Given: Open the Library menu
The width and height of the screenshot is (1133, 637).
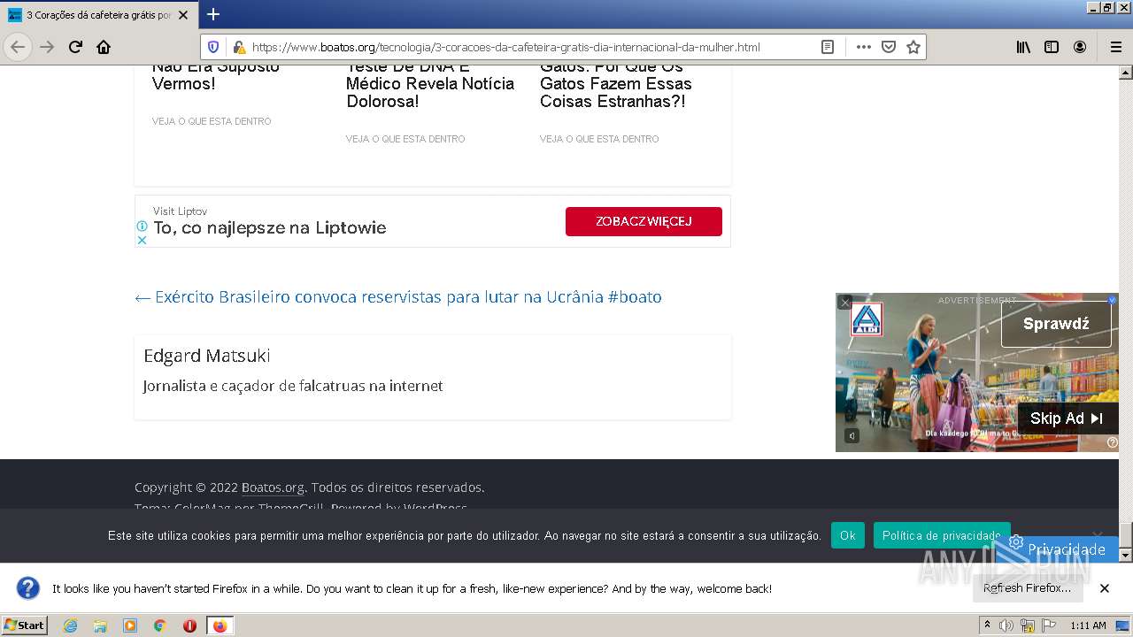Looking at the screenshot, I should pos(1023,47).
